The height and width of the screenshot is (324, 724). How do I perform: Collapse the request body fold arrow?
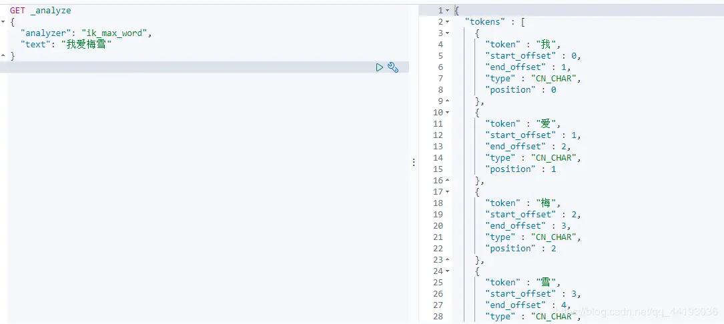pyautogui.click(x=4, y=22)
